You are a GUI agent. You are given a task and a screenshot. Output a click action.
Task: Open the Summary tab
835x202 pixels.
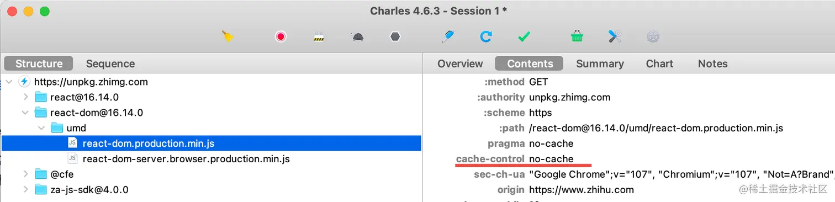point(600,63)
